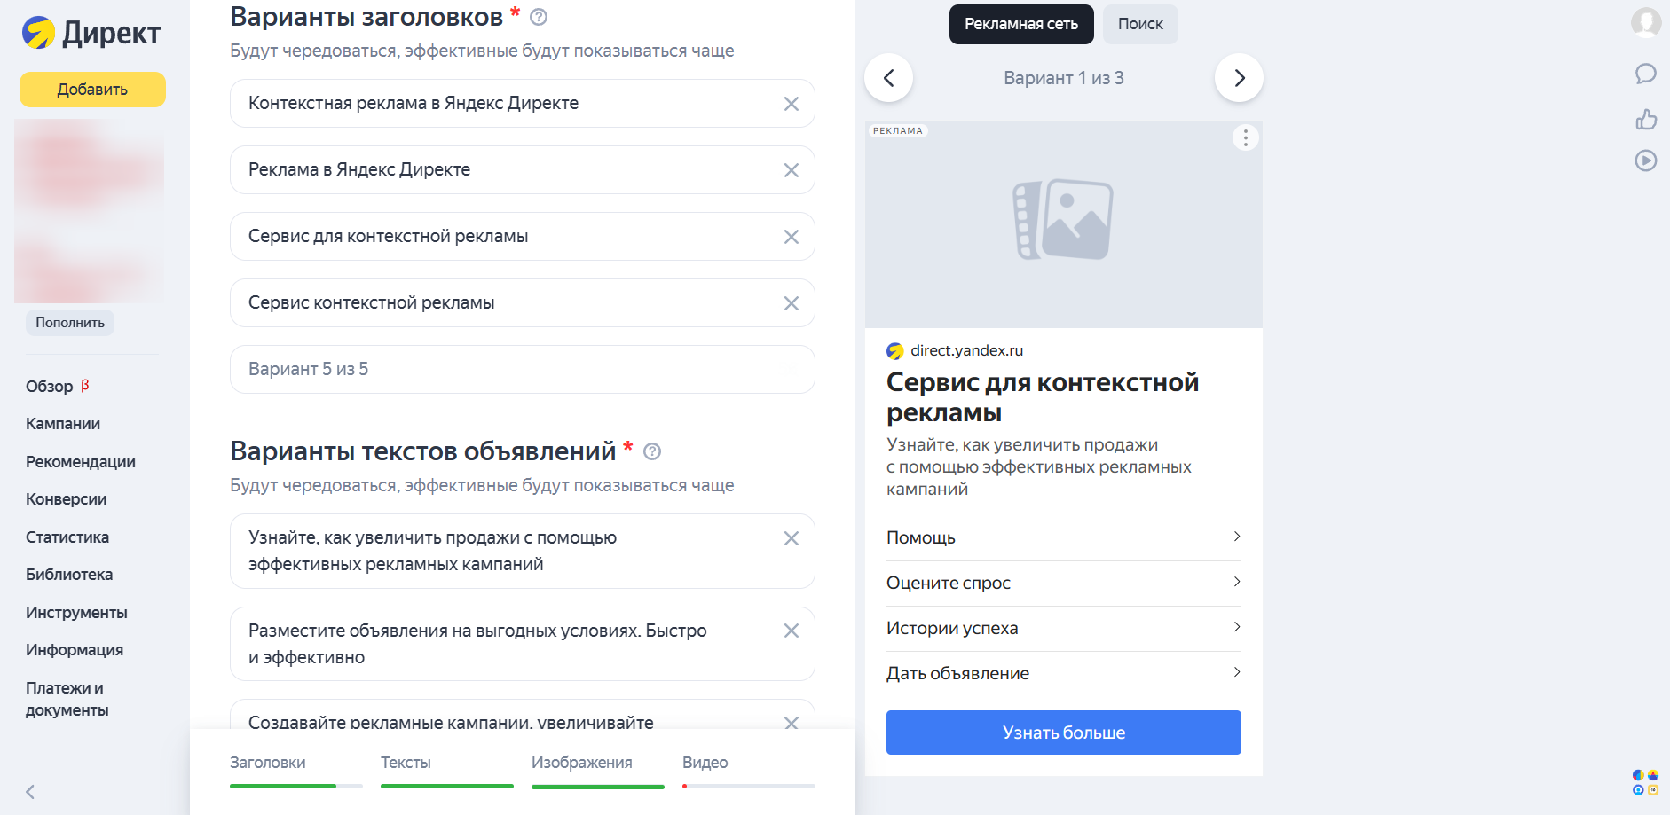
Task: Open the video tutorials play icon
Action: pos(1646,161)
